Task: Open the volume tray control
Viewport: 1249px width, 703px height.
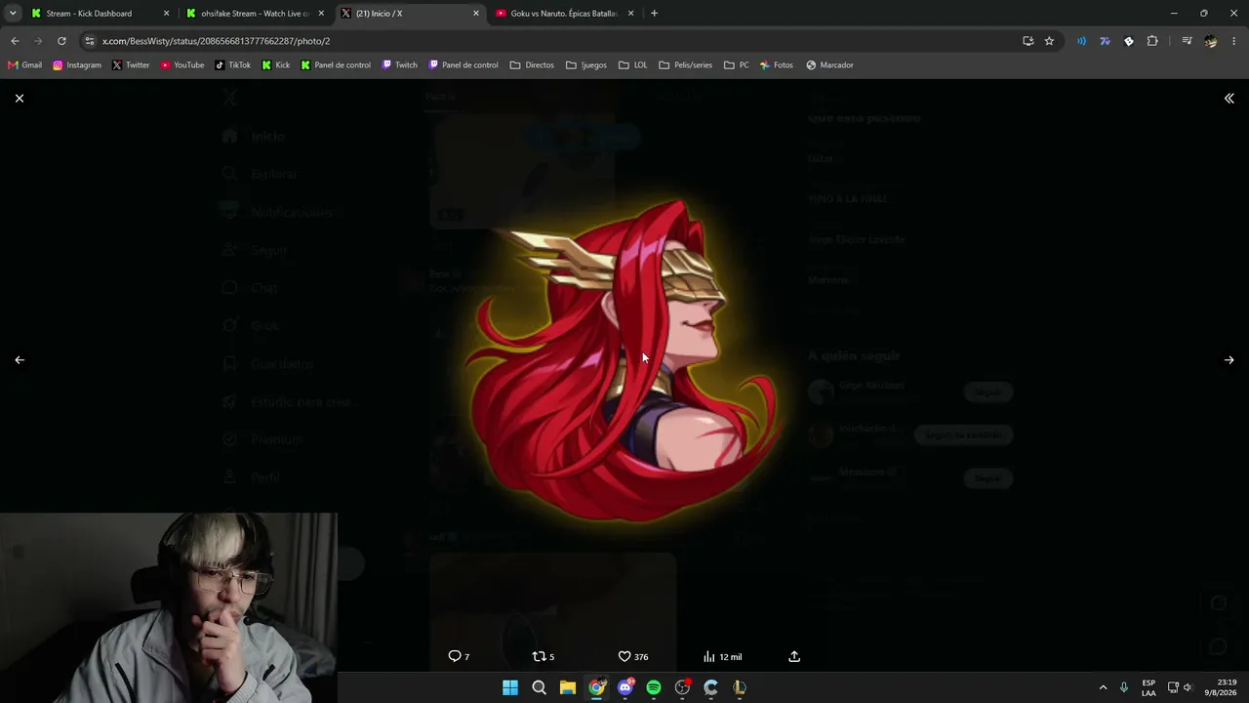Action: pyautogui.click(x=1188, y=687)
